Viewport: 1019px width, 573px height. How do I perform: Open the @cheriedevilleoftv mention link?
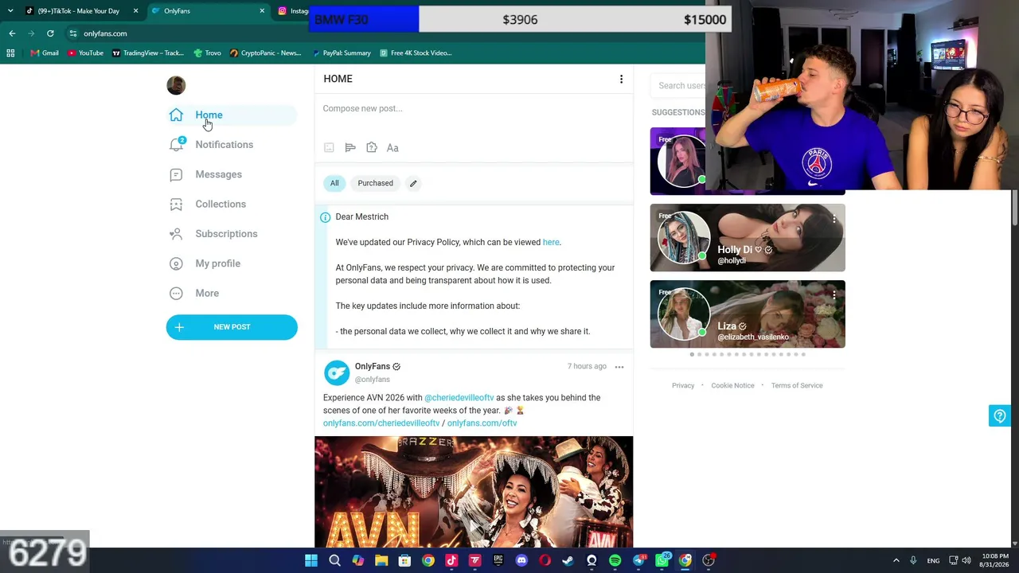tap(459, 397)
